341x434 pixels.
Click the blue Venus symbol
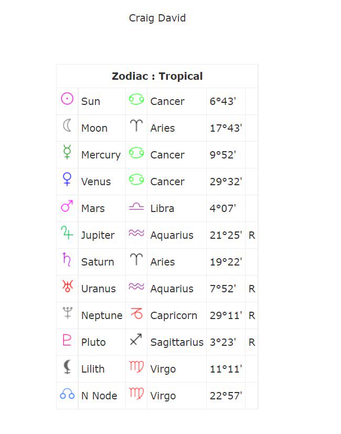click(x=67, y=179)
